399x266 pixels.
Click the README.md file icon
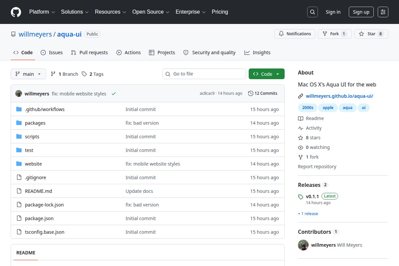pyautogui.click(x=19, y=191)
